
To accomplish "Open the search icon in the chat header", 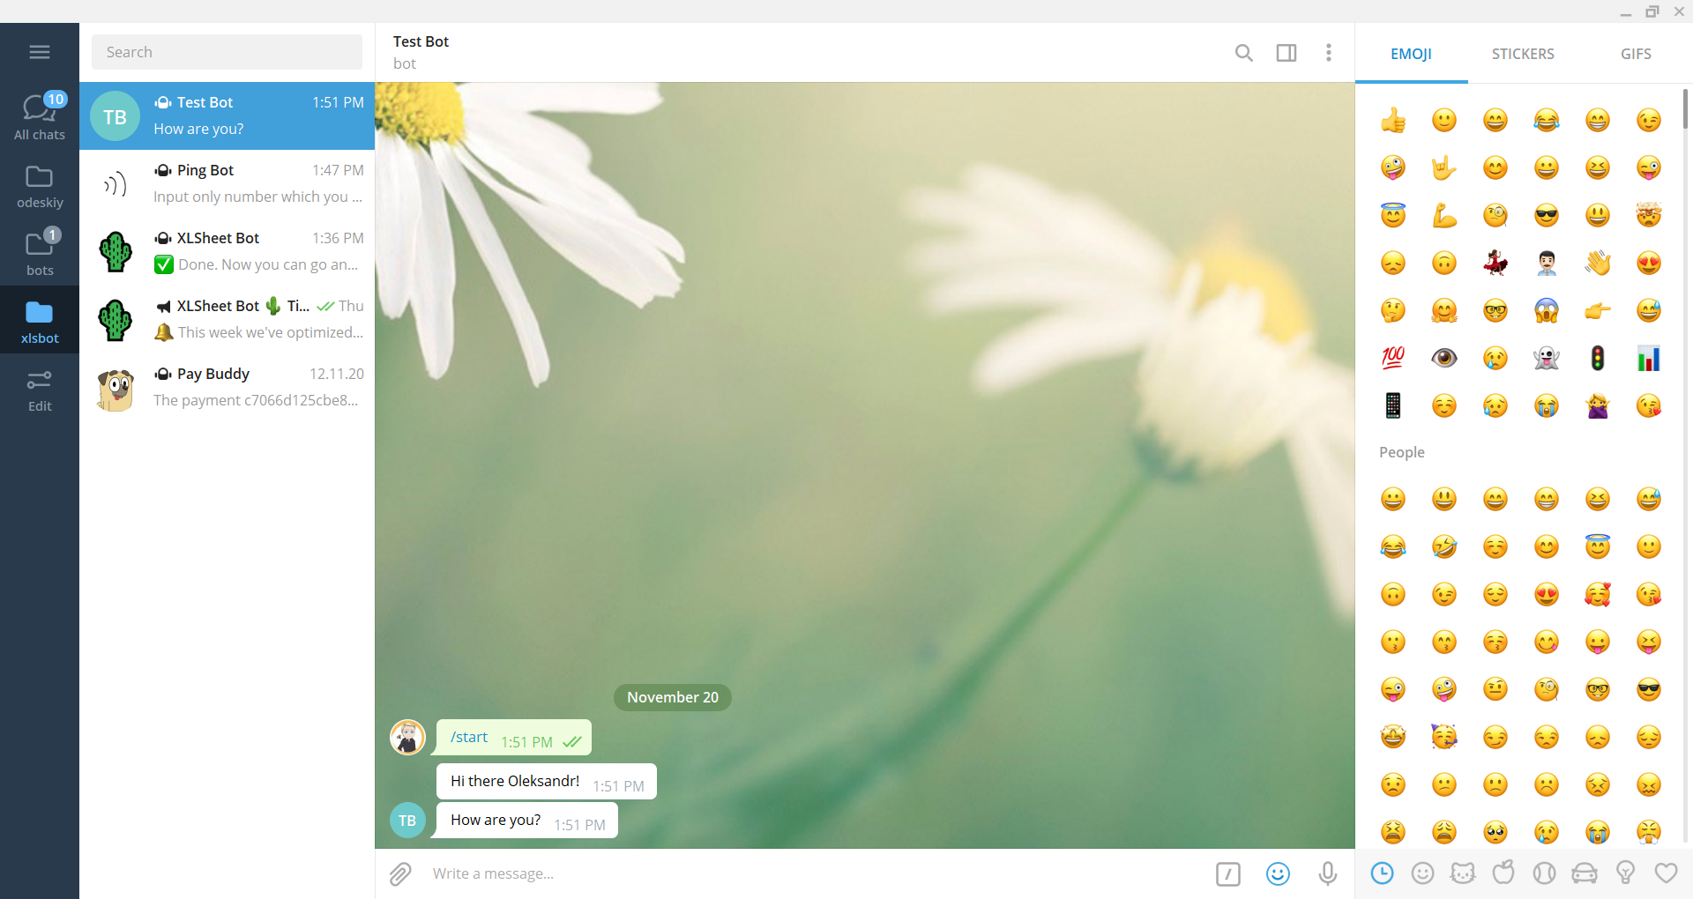I will (x=1243, y=53).
